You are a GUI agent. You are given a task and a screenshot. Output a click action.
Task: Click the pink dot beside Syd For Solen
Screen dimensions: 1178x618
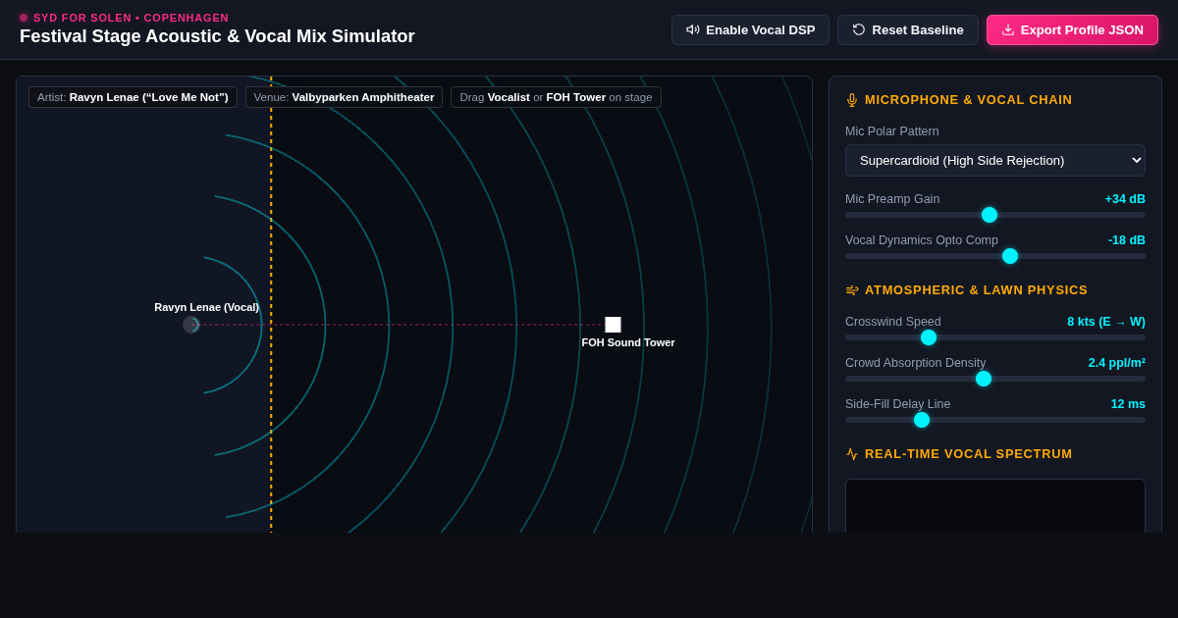24,18
